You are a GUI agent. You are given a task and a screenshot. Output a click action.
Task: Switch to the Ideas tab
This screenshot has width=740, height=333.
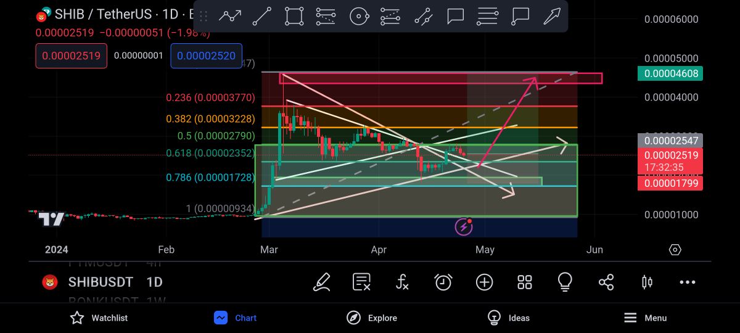(509, 318)
